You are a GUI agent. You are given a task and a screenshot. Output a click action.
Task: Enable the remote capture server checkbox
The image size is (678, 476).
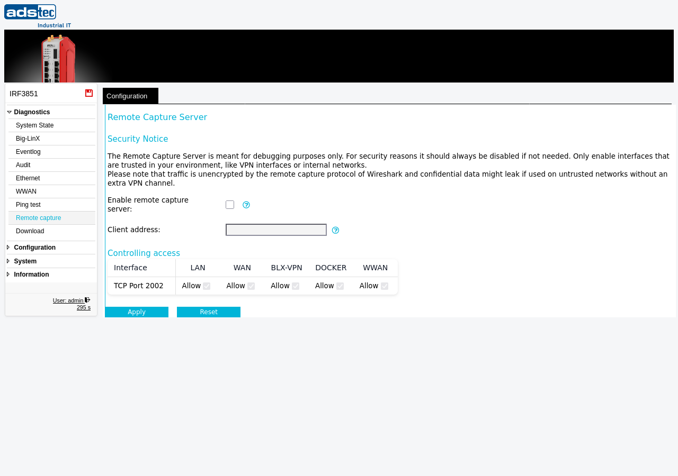tap(230, 205)
